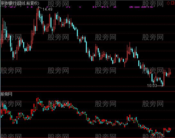Viewport: 175px width, 138px height.
Task: Click the 平安银行(日线.前复权) chart title
Action: point(20,3)
